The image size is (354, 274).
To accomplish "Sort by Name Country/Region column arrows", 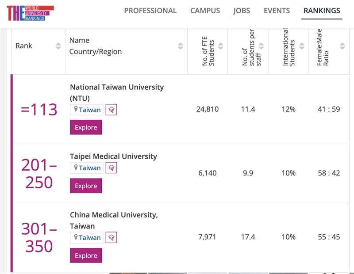I will 180,46.
